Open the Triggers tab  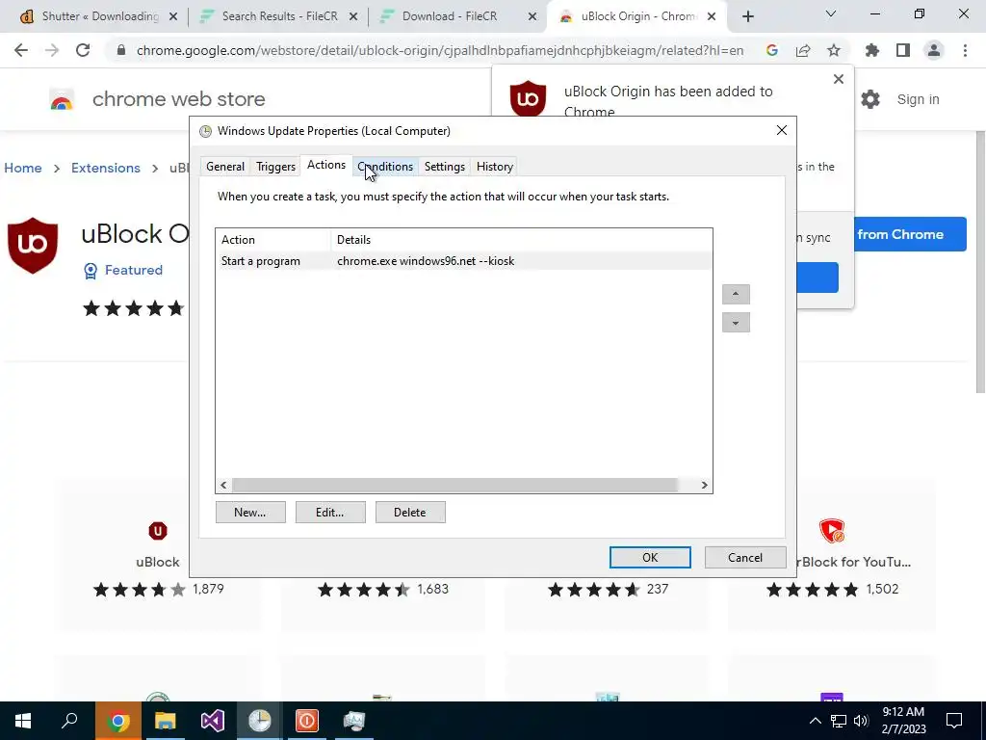point(275,167)
